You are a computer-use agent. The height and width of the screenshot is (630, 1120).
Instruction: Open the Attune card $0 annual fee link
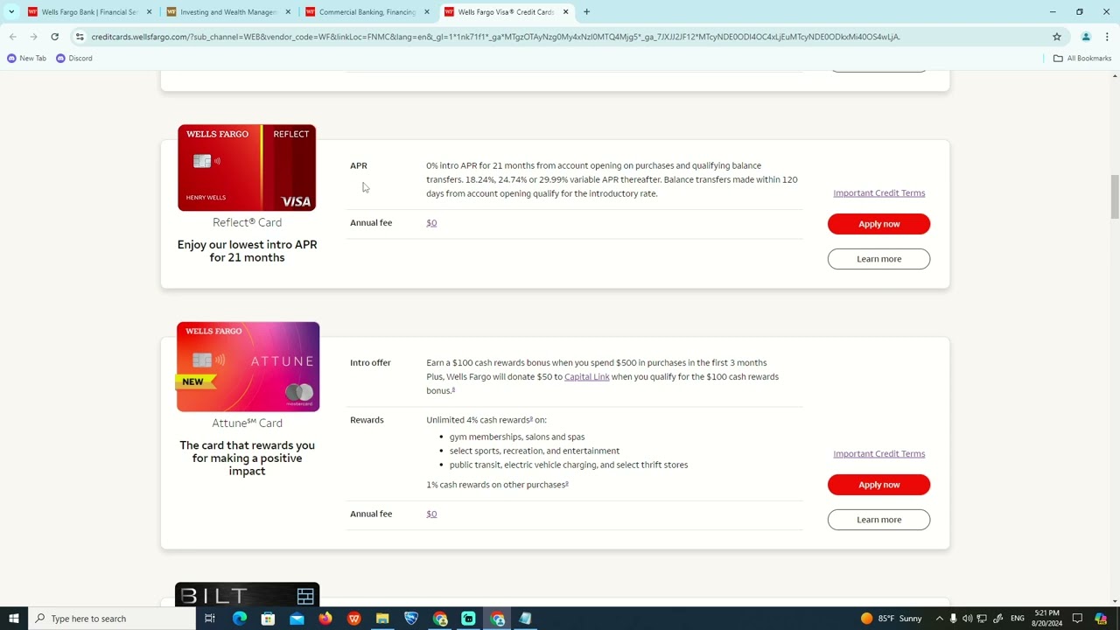click(431, 514)
